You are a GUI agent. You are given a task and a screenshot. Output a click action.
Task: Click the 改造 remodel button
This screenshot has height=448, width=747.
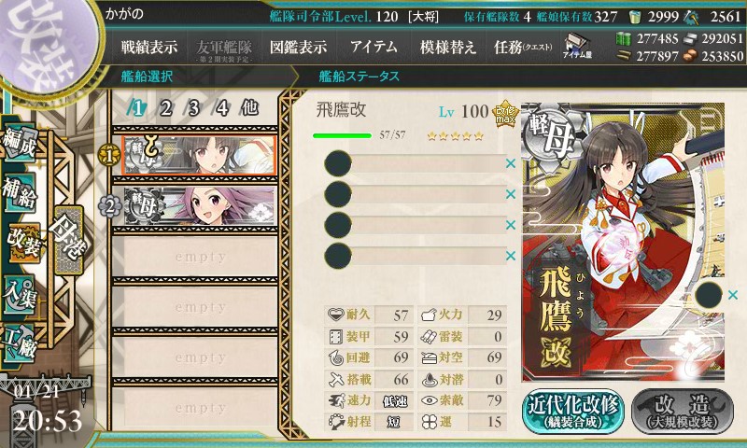[683, 412]
